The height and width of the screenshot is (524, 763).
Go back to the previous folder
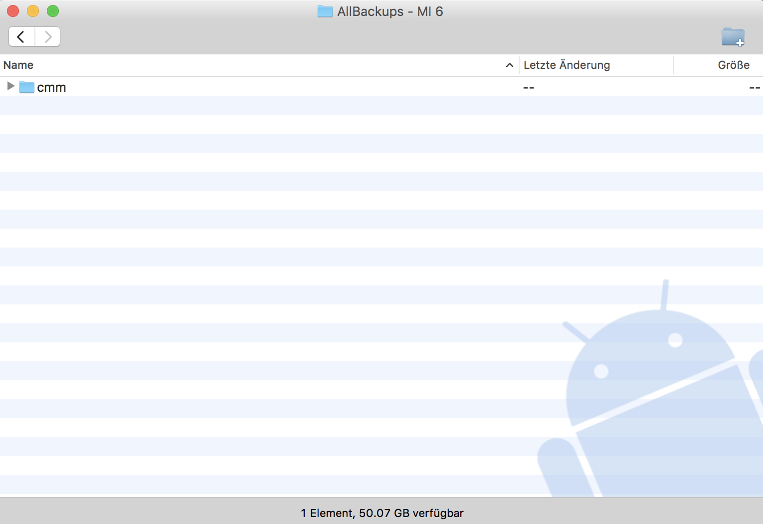click(x=21, y=37)
